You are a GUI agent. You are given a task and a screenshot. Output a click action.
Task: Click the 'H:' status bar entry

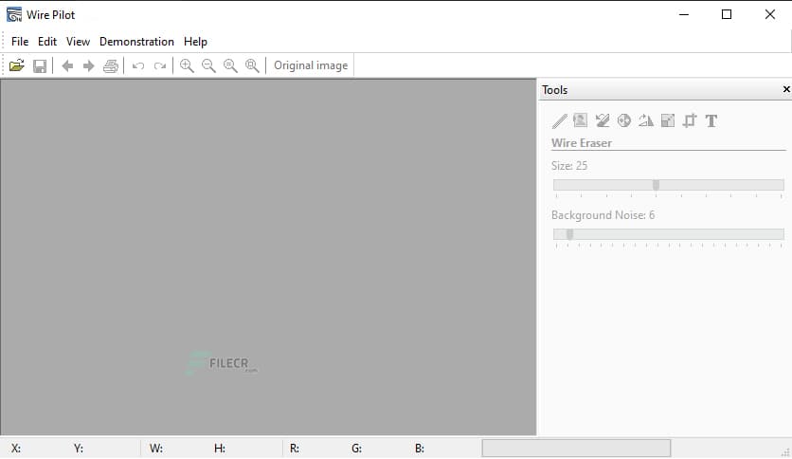(220, 449)
